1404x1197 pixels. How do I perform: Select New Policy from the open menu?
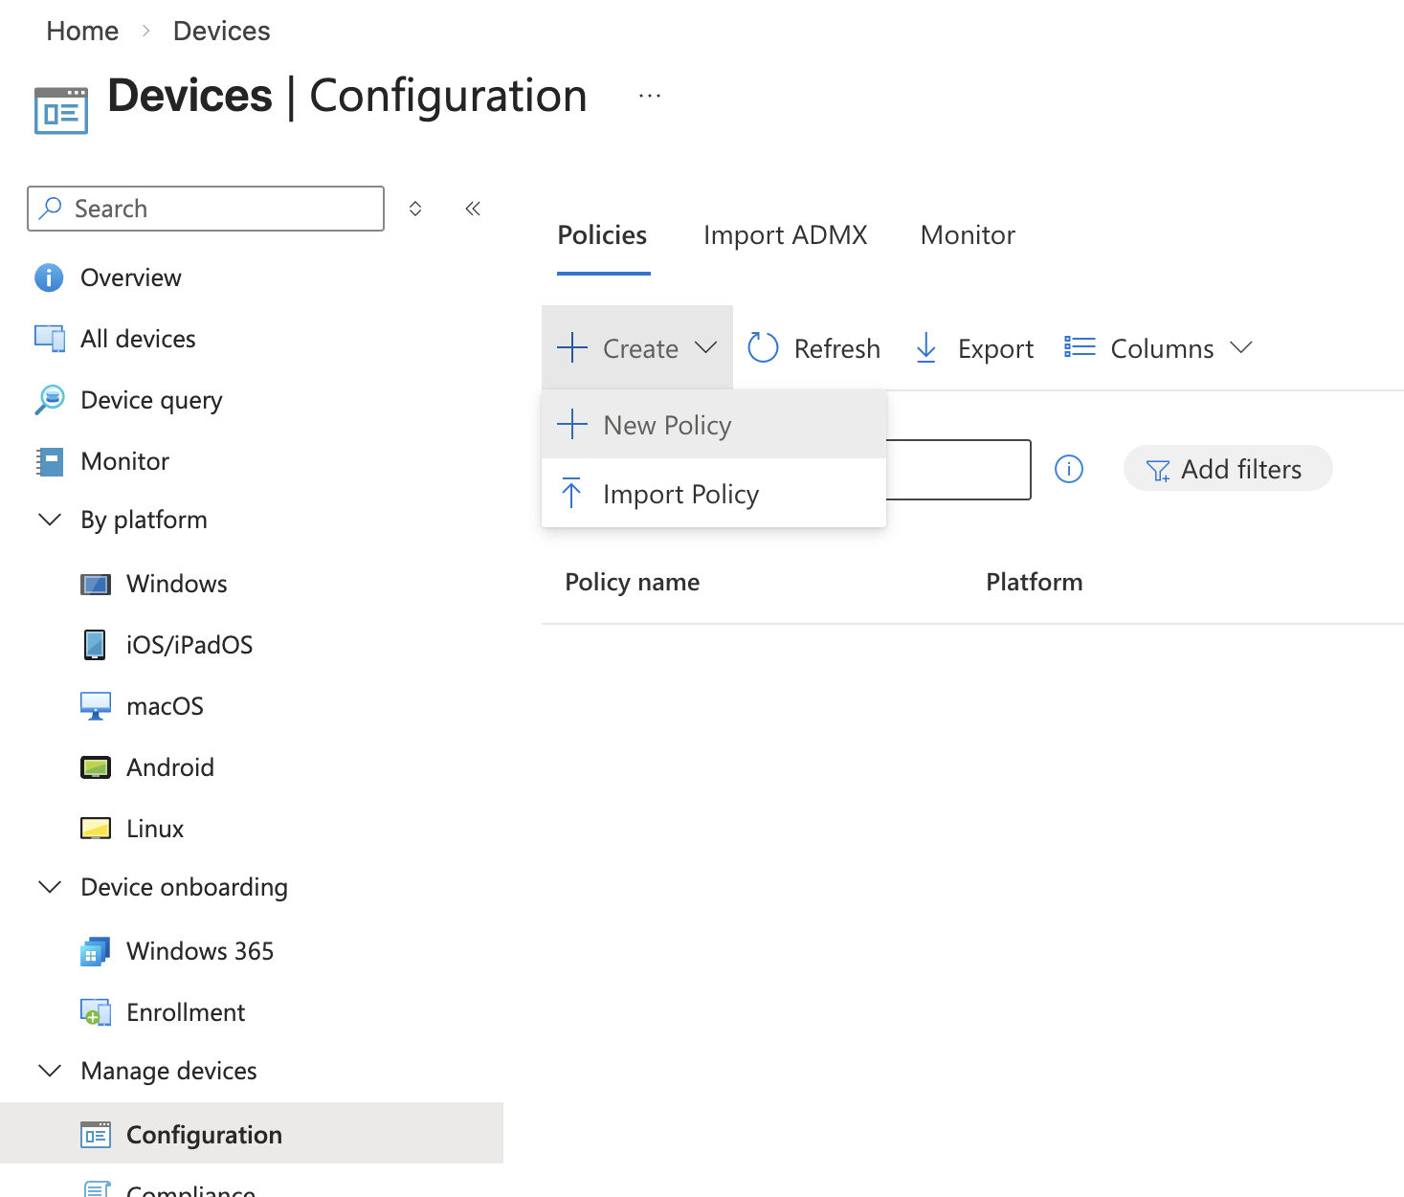(667, 425)
